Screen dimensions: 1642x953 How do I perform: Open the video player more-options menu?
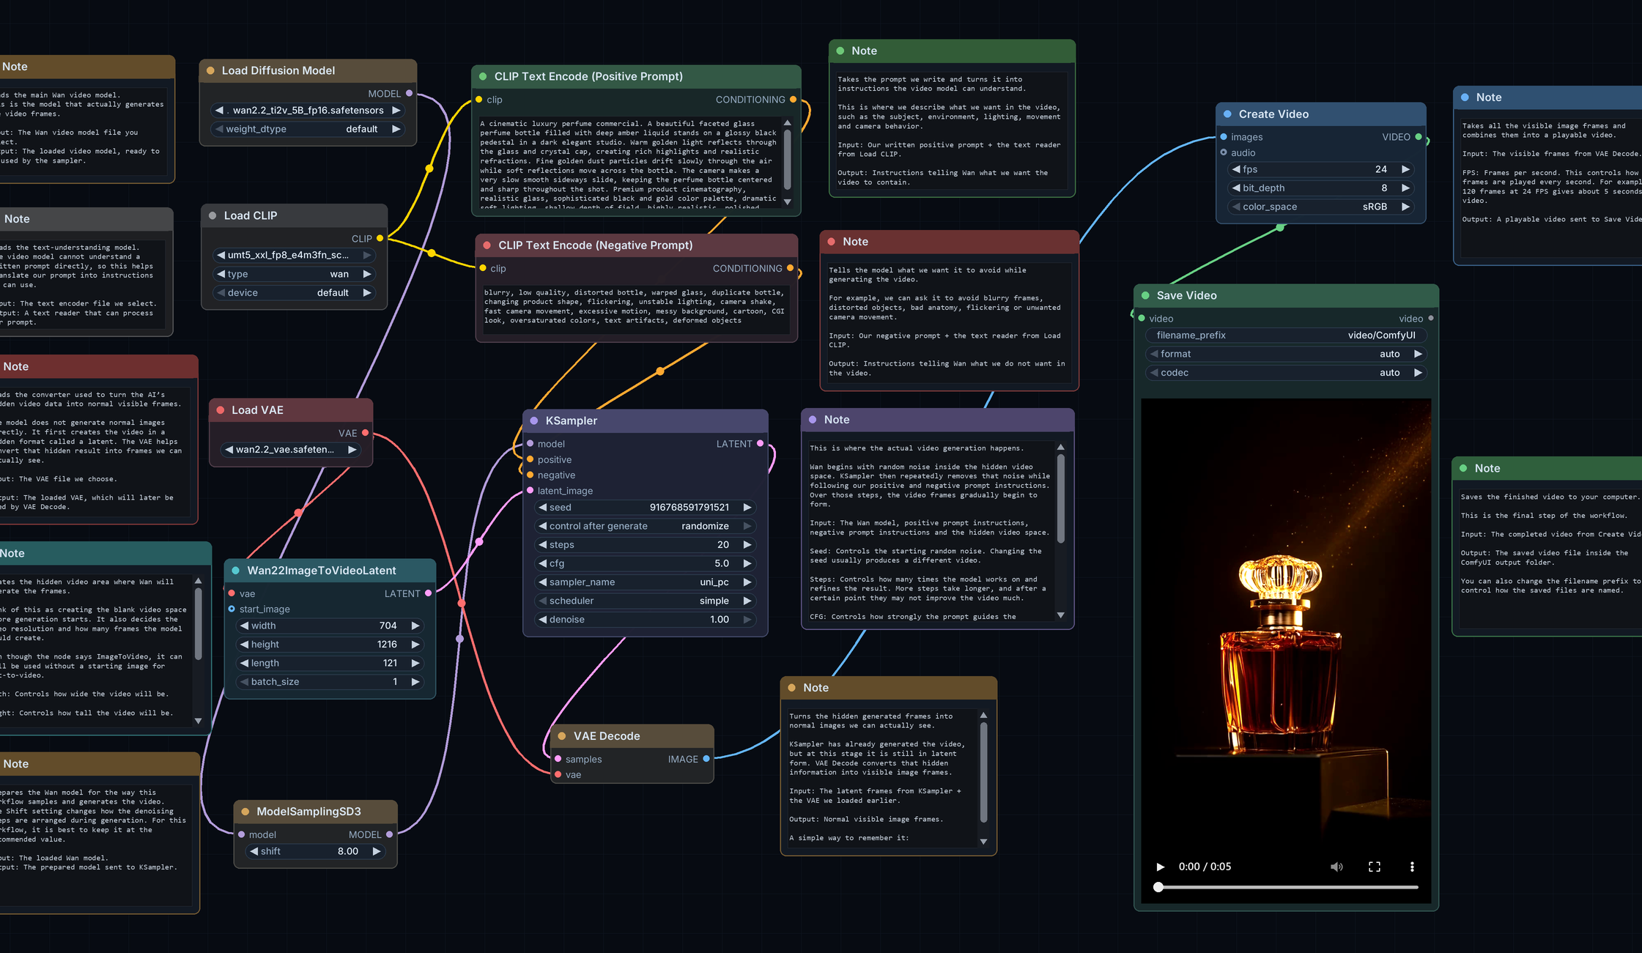coord(1412,867)
